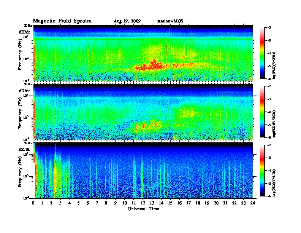Click hour label '6' on time axis

(88, 203)
